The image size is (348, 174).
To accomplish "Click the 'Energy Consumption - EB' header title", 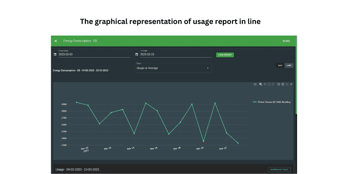I will tap(80, 41).
